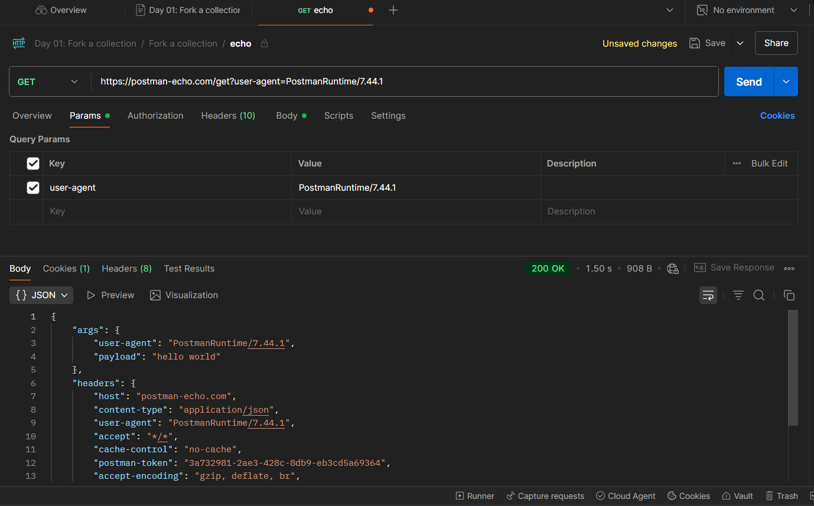
Task: Open the response Headers (8) tab
Action: (126, 269)
